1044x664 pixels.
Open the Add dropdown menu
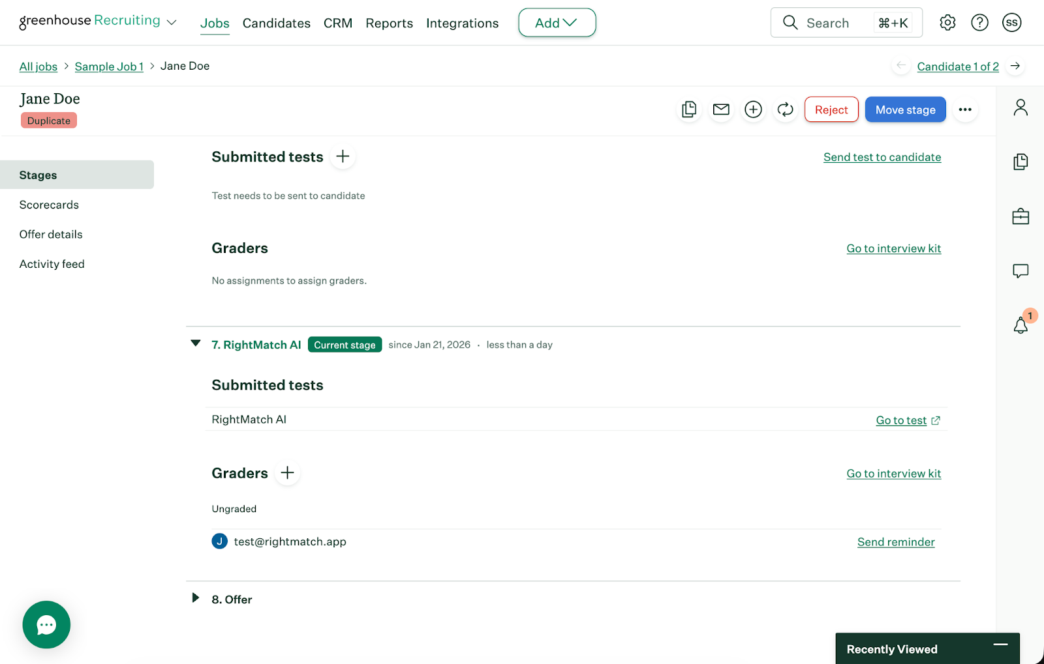point(557,23)
